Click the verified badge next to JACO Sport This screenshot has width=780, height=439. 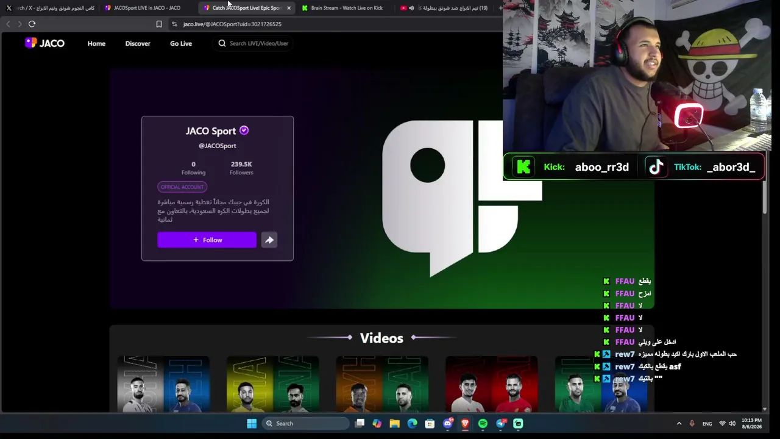(244, 130)
